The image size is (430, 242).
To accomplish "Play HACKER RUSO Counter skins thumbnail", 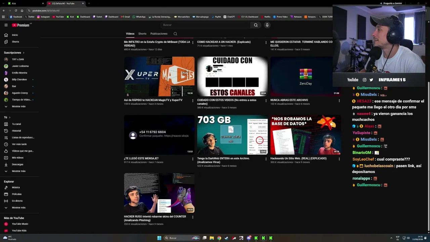I will (x=159, y=193).
